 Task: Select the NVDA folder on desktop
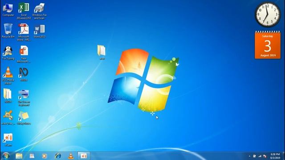pyautogui.click(x=8, y=96)
